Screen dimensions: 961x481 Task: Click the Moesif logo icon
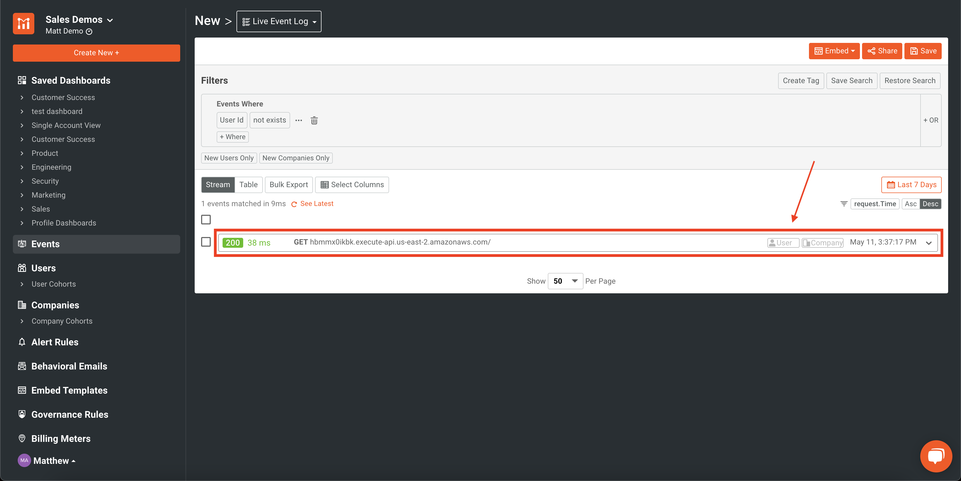tap(24, 24)
